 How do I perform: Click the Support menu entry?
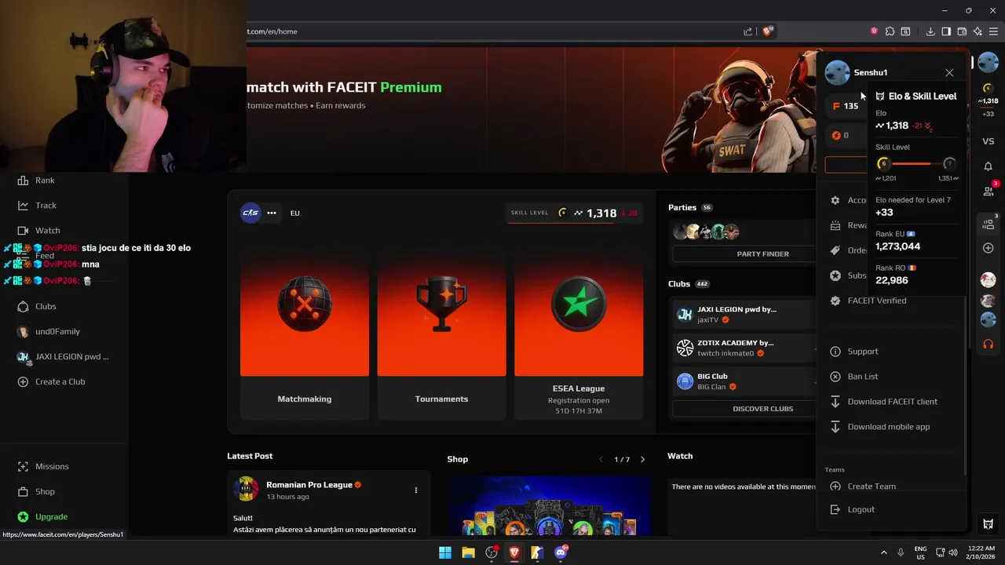(x=863, y=352)
